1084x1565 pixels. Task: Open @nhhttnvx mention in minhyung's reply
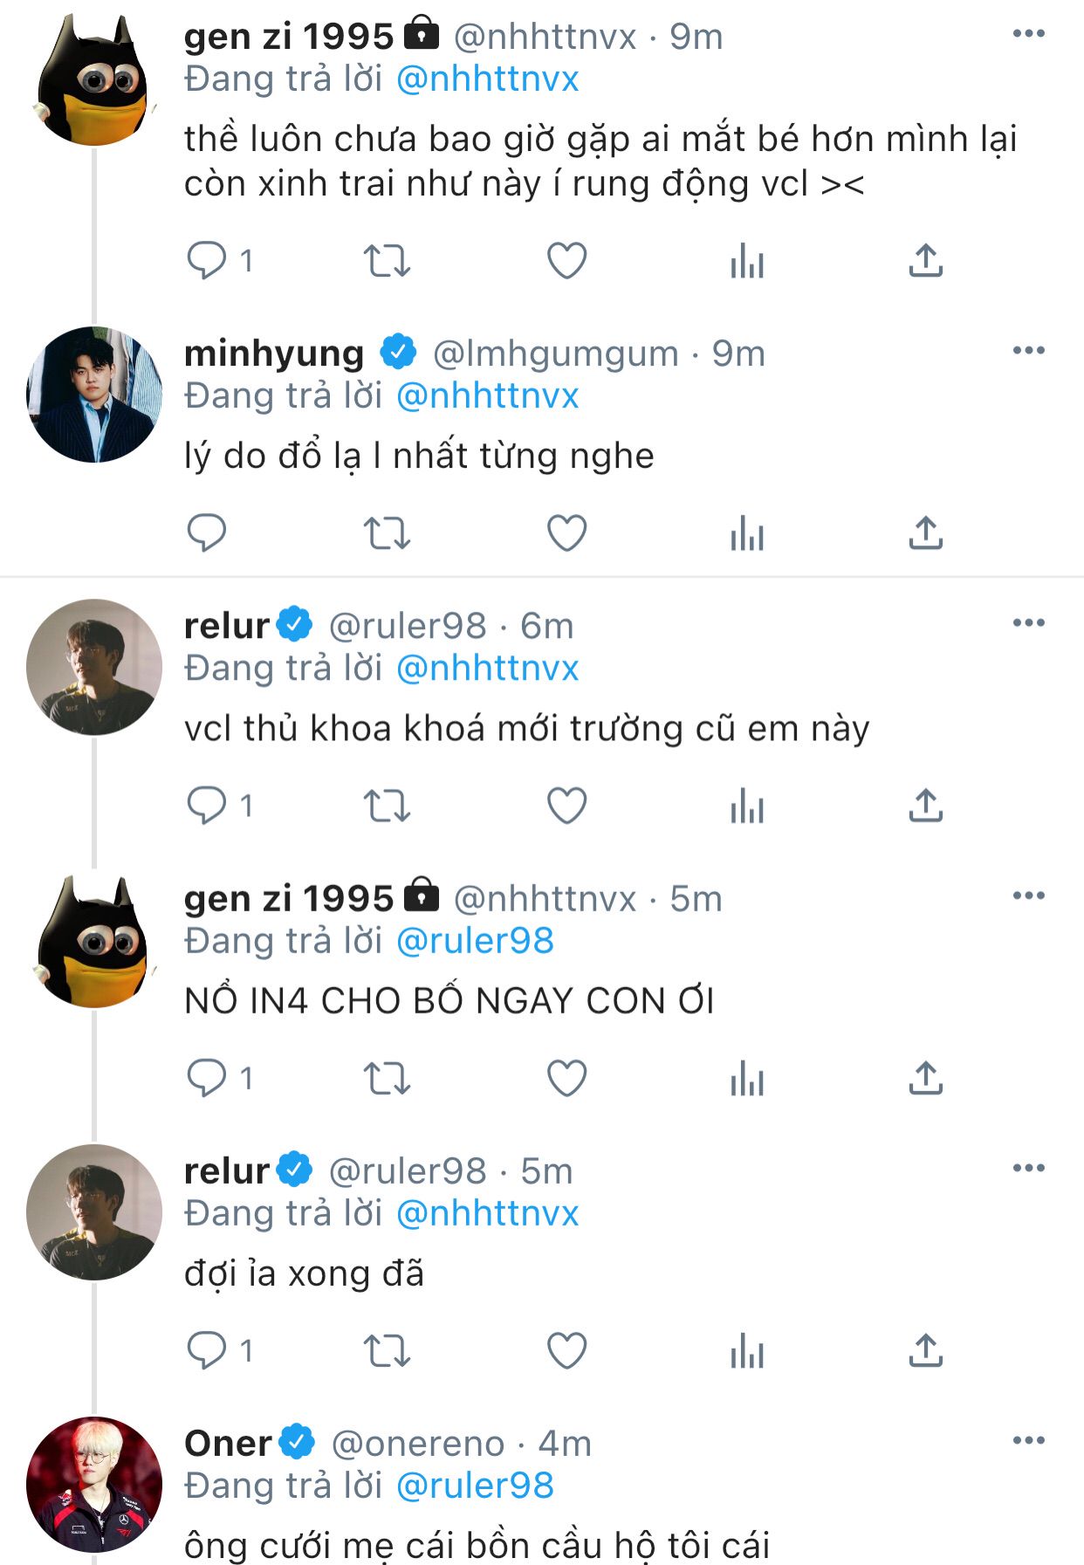click(487, 396)
